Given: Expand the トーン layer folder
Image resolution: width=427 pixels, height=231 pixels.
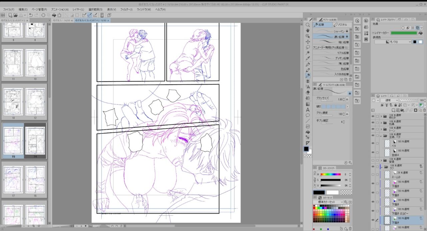Looking at the screenshot, I should (x=381, y=129).
